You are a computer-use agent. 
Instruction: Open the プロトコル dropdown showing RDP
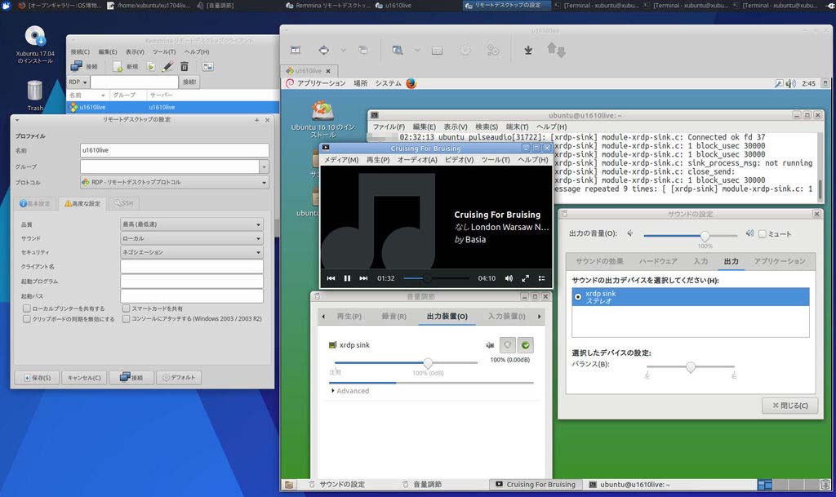click(175, 182)
